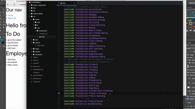Click the unsaved dot on app.scss tab
195x109 pixels.
pyautogui.click(x=74, y=3)
